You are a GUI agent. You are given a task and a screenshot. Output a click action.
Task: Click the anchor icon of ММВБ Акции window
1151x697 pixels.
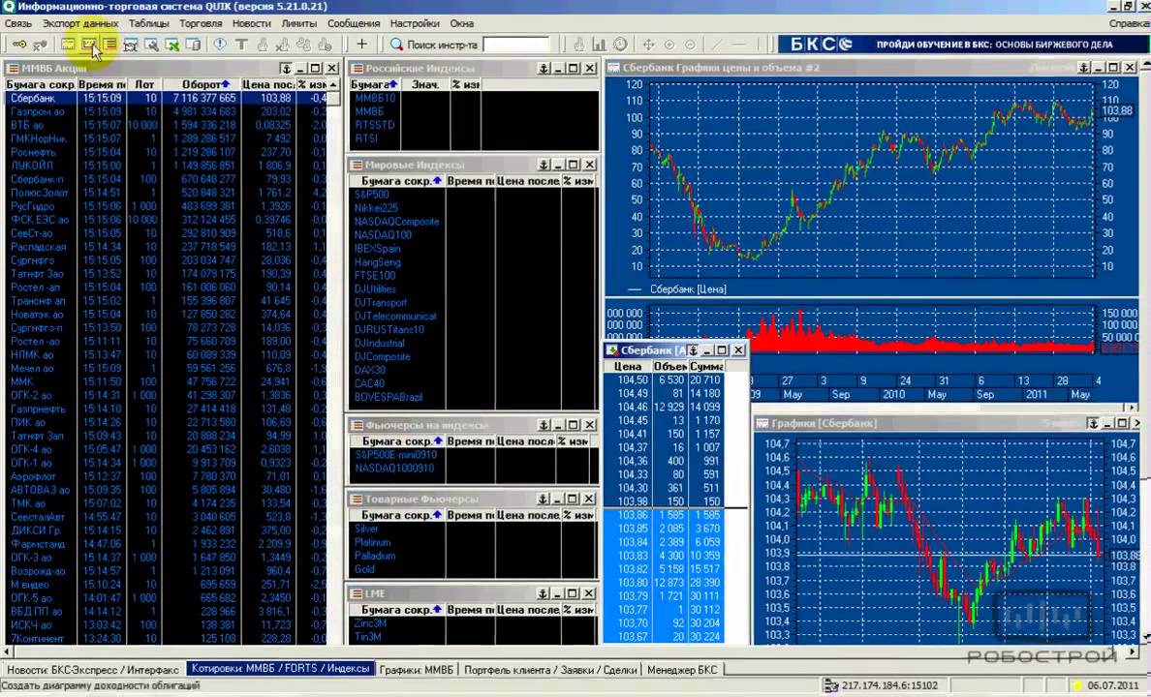[286, 68]
